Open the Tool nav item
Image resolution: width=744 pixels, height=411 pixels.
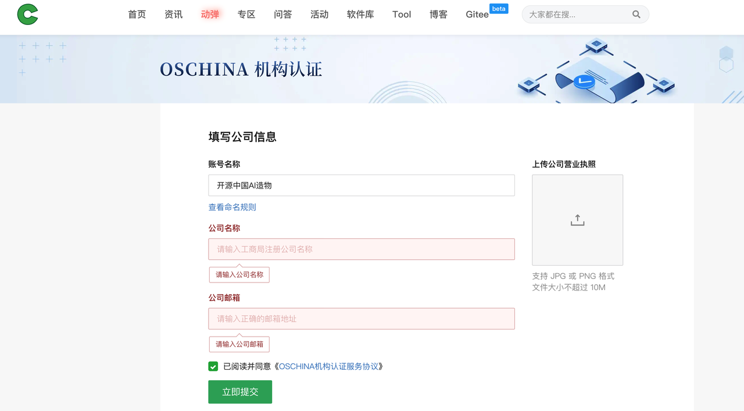coord(402,15)
